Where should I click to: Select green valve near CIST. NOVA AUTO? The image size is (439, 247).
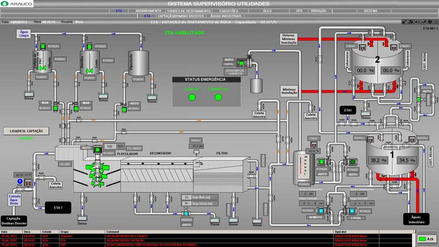[x=419, y=99]
